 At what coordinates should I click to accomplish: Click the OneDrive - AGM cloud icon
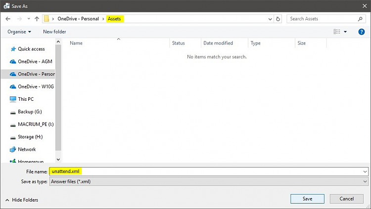coord(13,62)
